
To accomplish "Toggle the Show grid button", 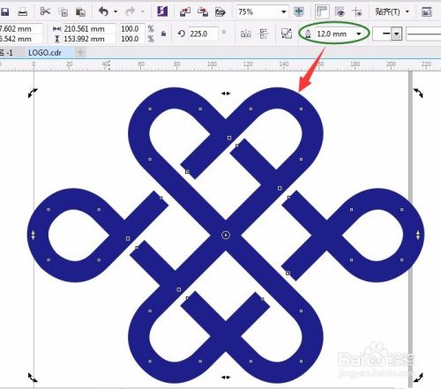I will tap(340, 11).
